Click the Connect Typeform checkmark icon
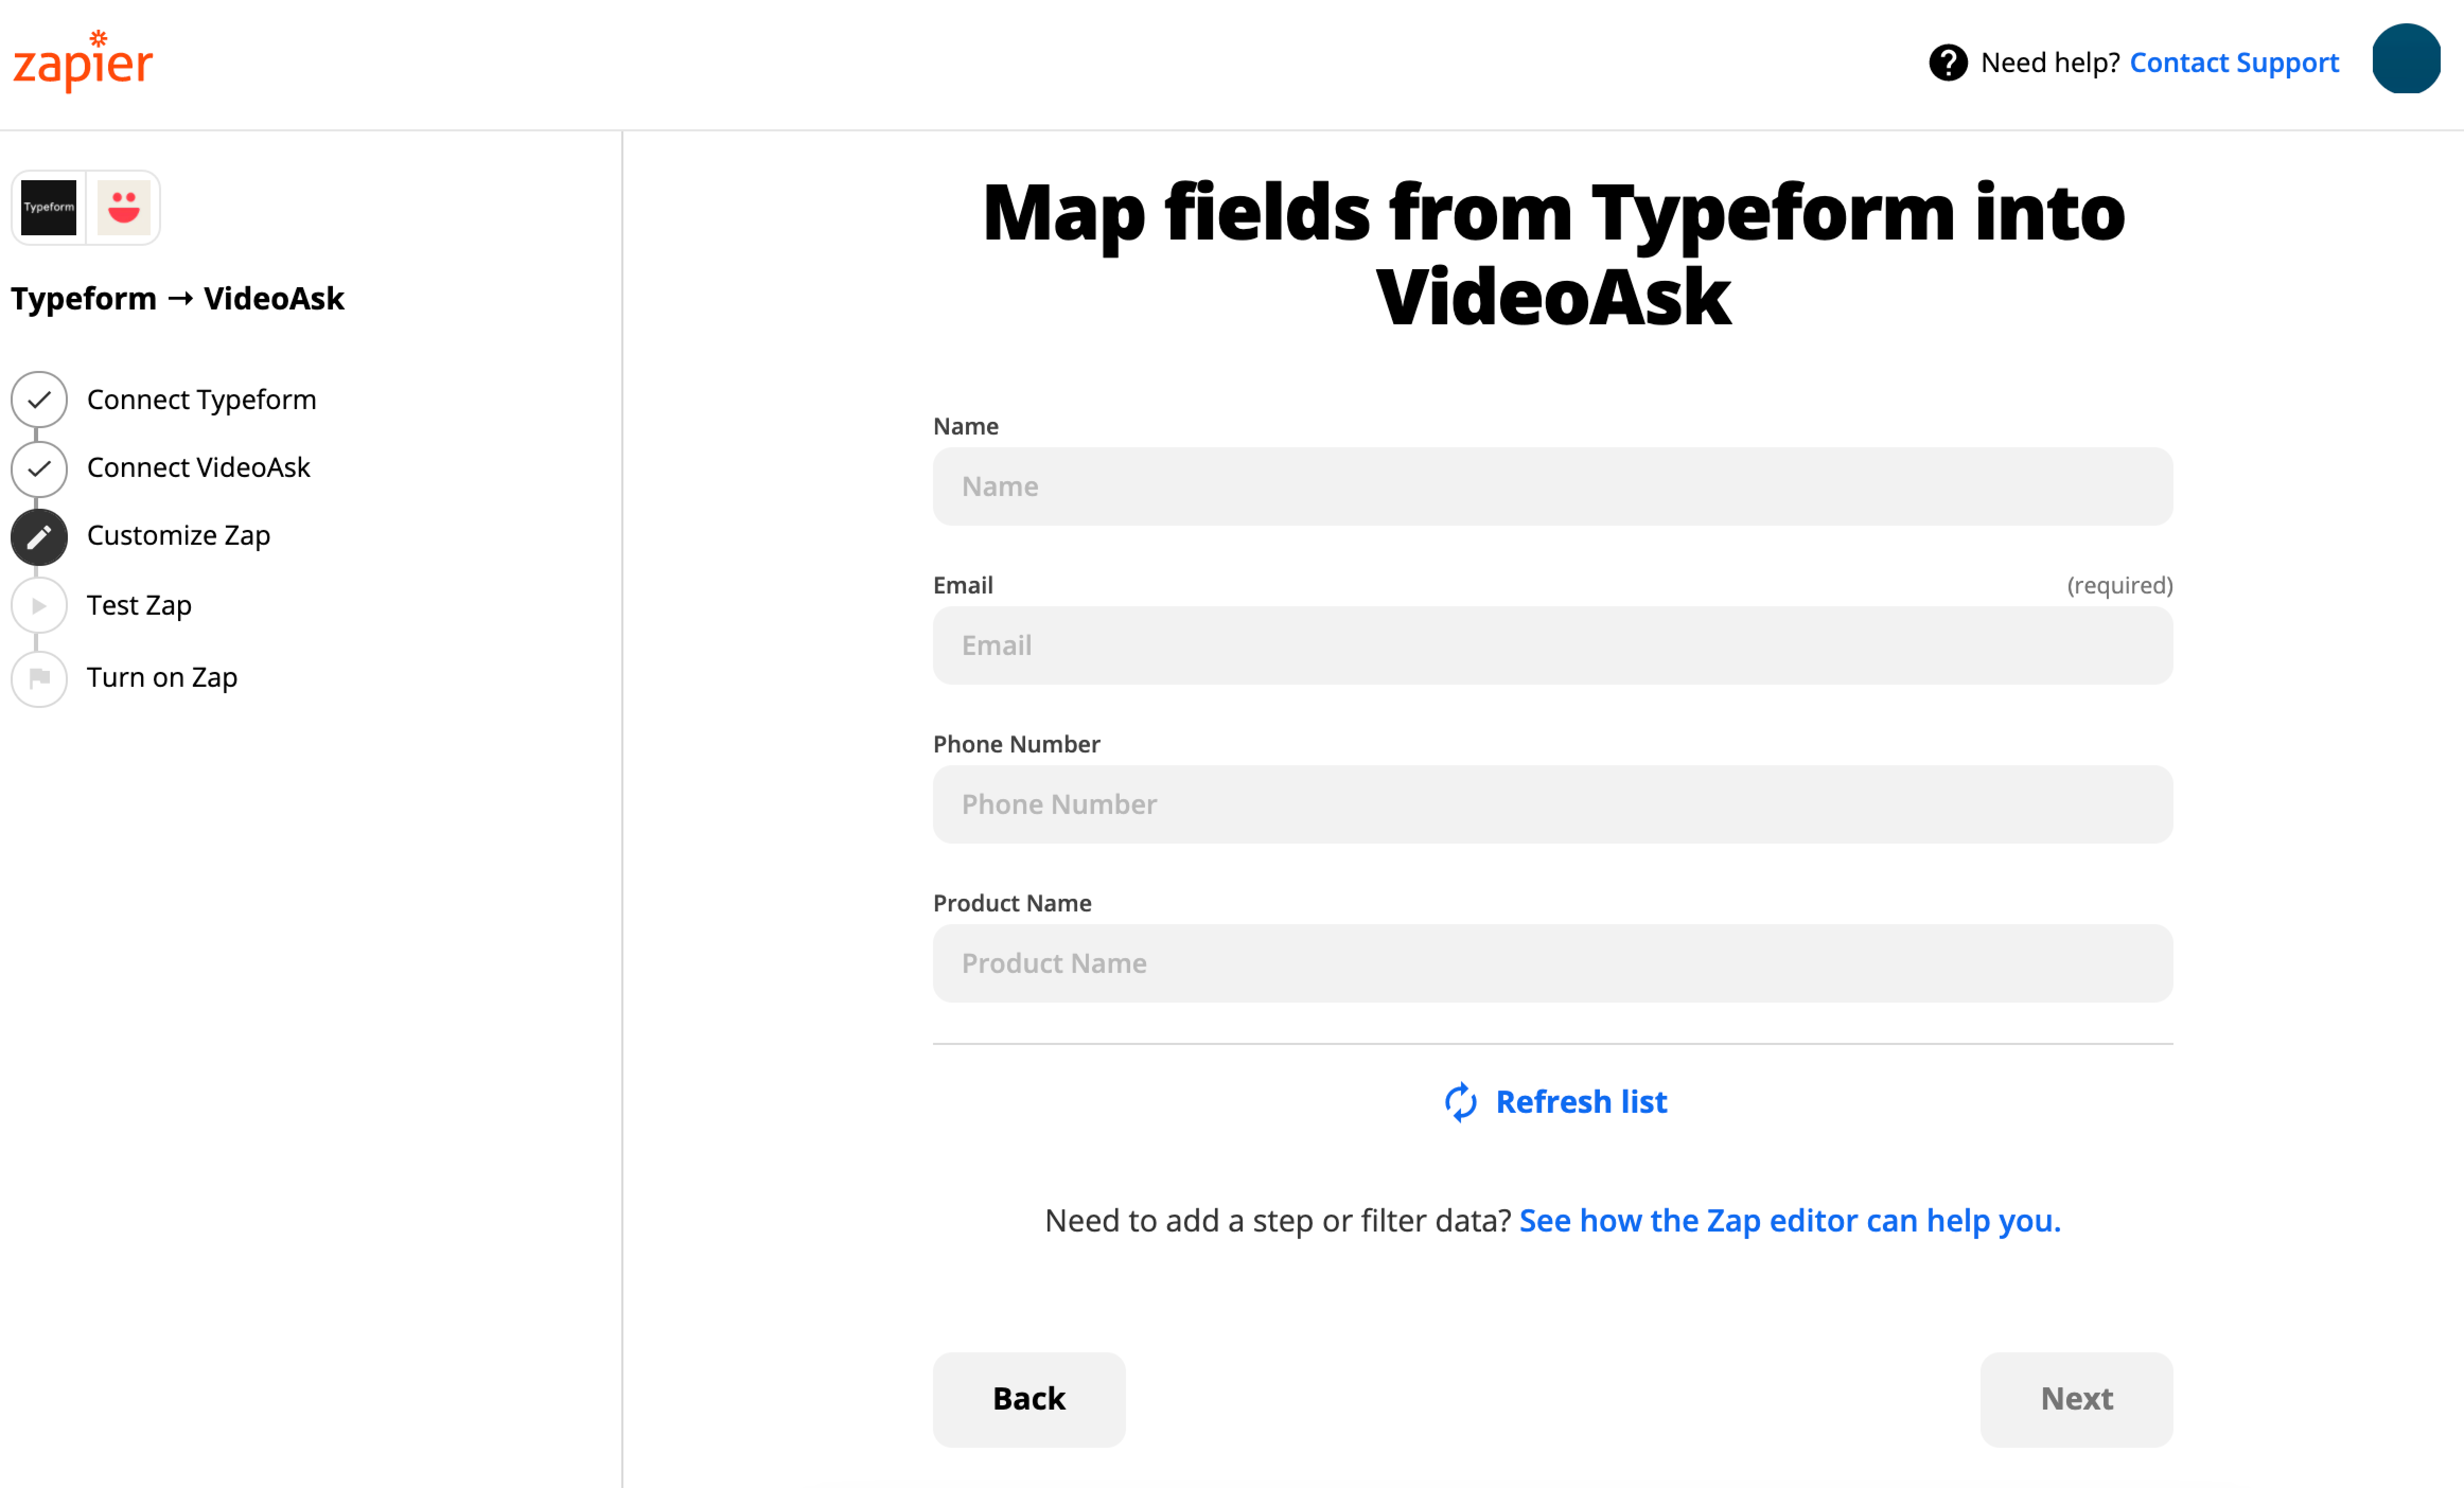 point(39,400)
